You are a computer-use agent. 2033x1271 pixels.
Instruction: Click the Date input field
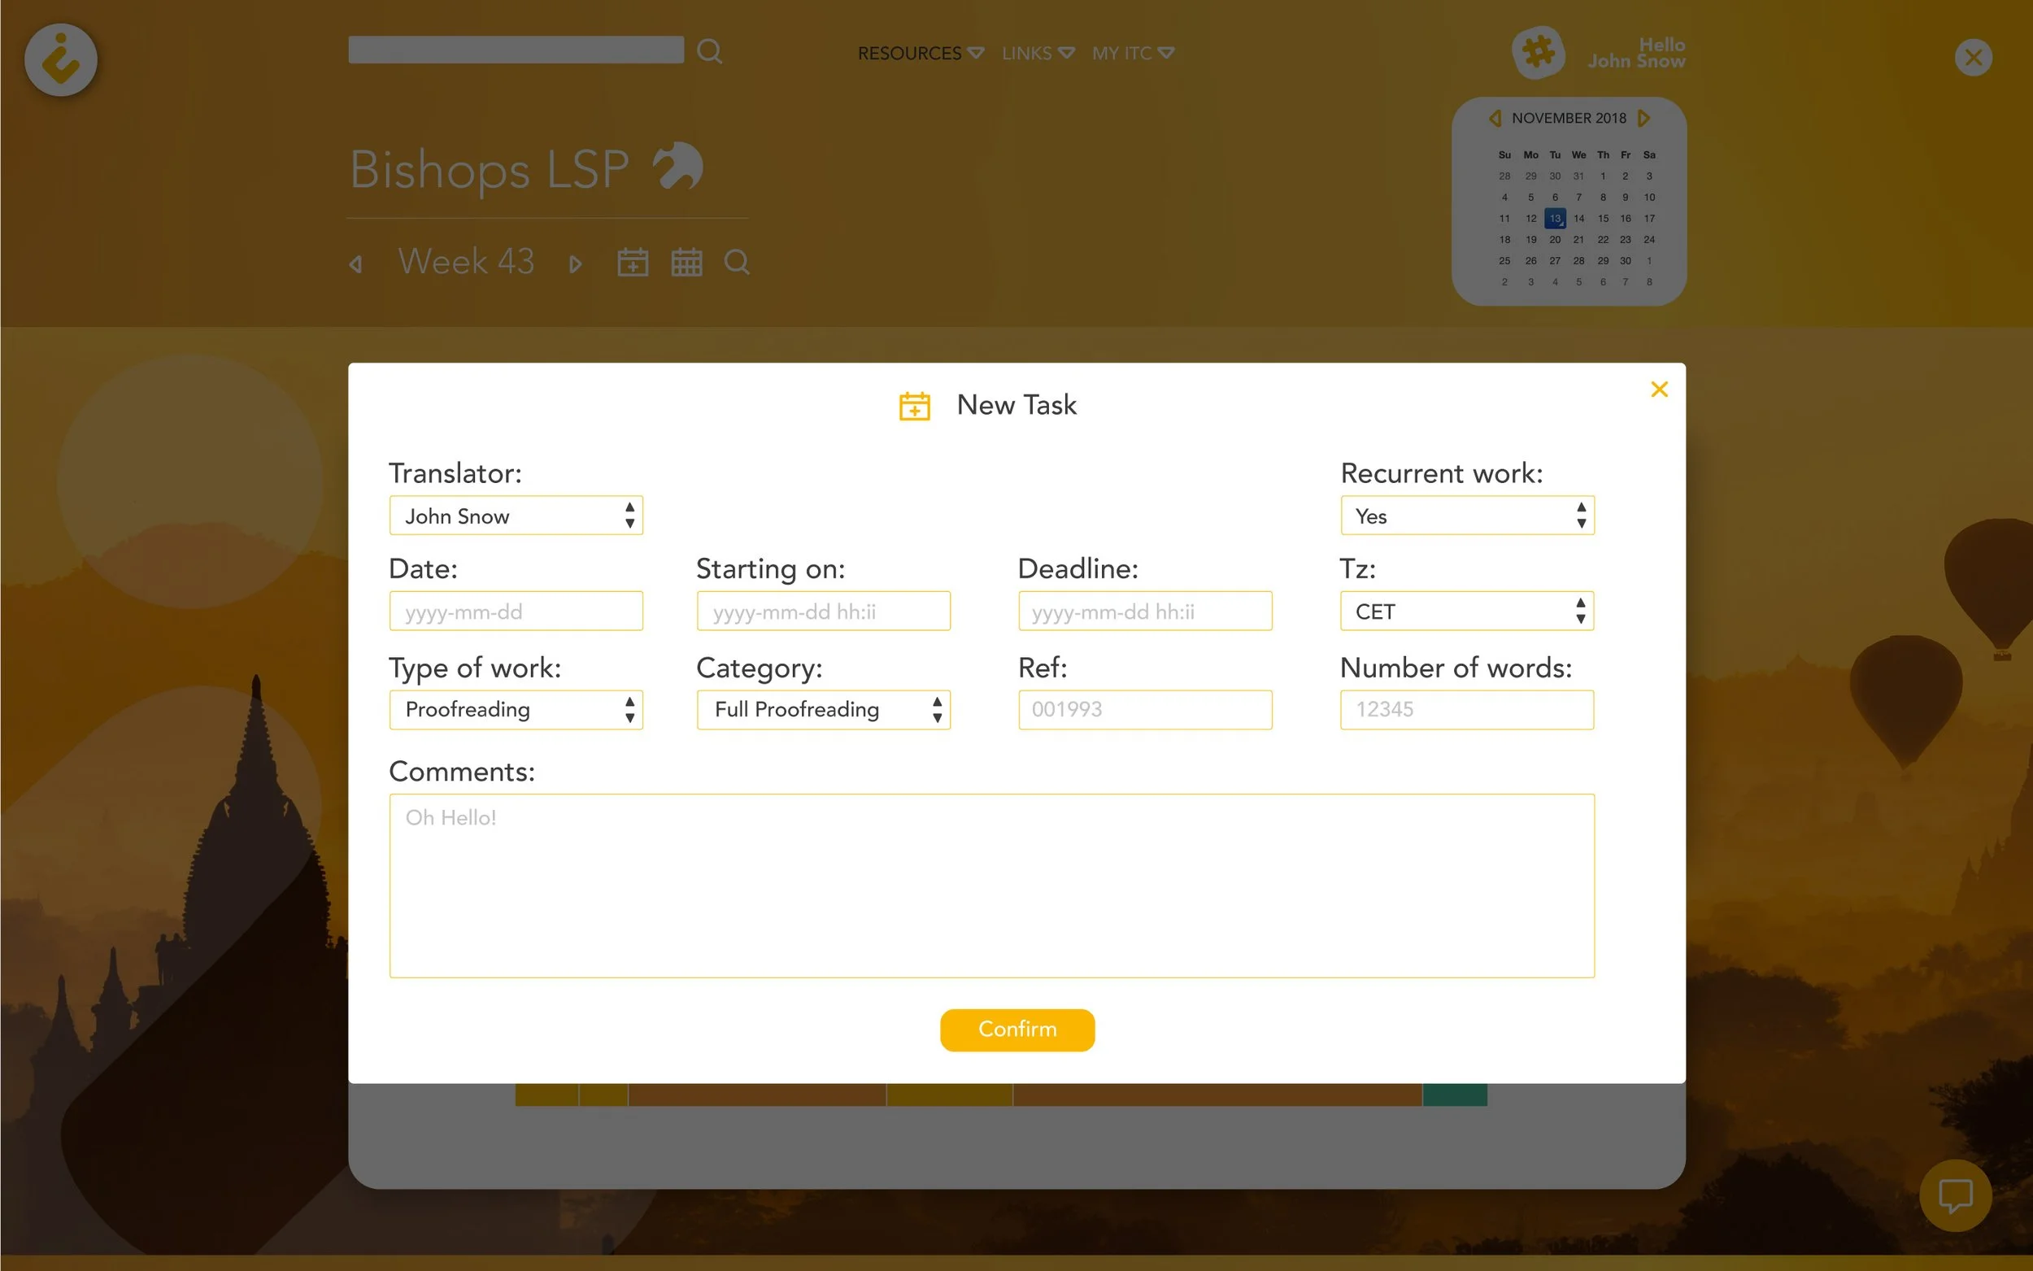(x=516, y=612)
